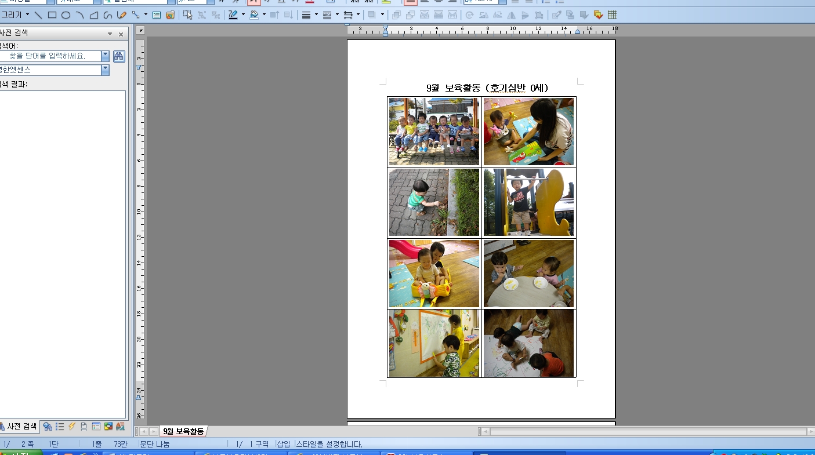Select the freeform curve drawing tool
The image size is (815, 455).
coord(108,15)
